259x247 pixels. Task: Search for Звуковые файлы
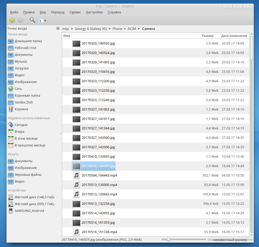tap(25, 175)
